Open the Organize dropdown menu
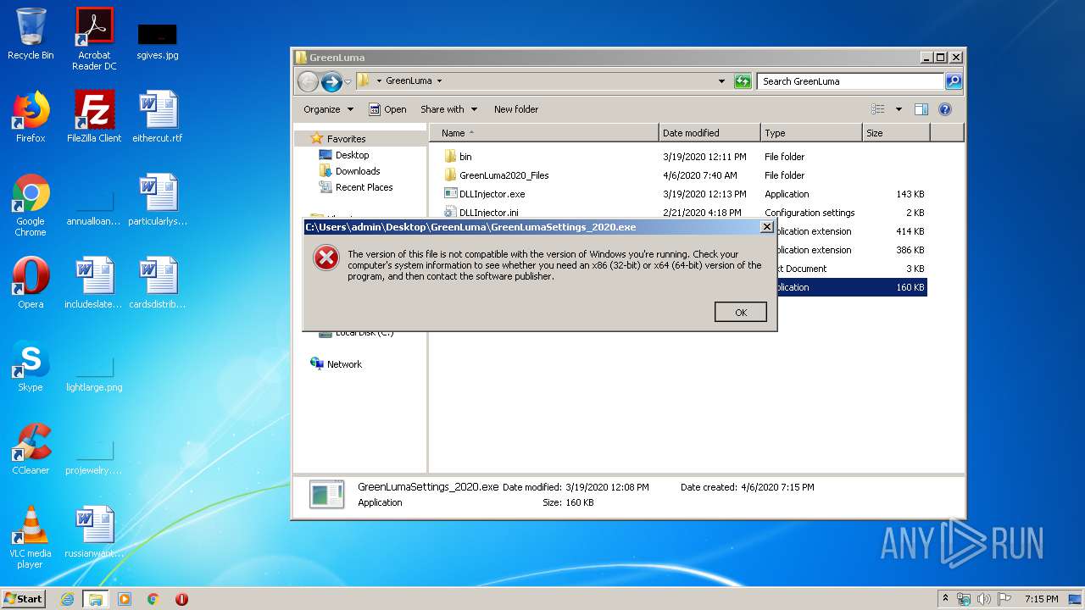This screenshot has height=610, width=1085. tap(328, 109)
